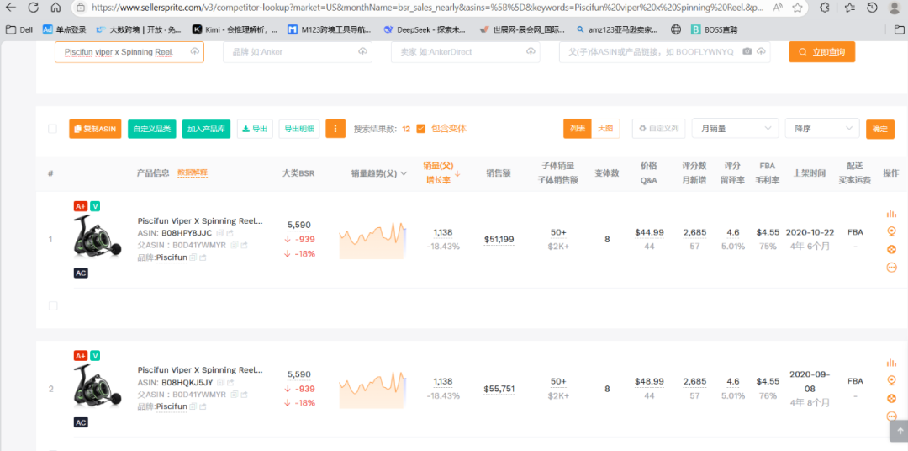Toggle the 包含变体 checkbox
The height and width of the screenshot is (451, 908).
pos(421,129)
